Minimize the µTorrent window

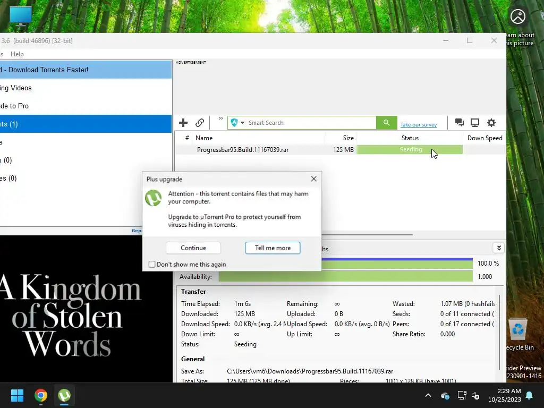coord(446,40)
